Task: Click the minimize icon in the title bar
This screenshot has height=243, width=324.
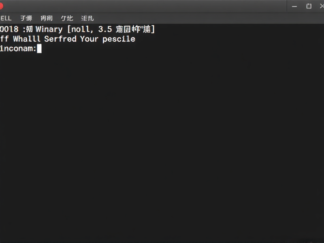Action: tap(294, 6)
